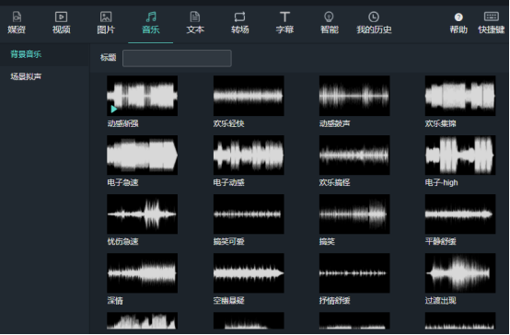510x335 pixels.
Task: Show 我的历史 history tab
Action: (x=374, y=23)
